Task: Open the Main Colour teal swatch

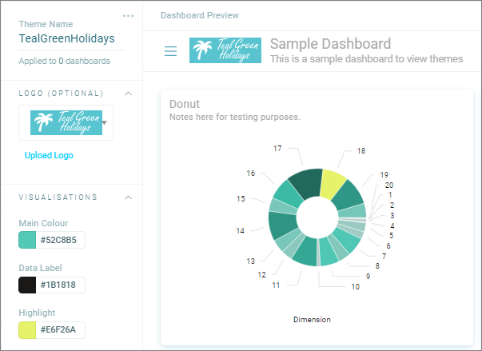Action: [x=27, y=240]
